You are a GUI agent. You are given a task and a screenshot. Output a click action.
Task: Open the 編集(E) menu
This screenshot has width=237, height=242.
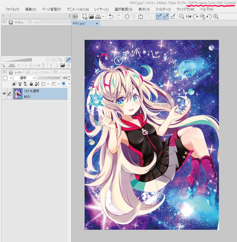pos(30,9)
